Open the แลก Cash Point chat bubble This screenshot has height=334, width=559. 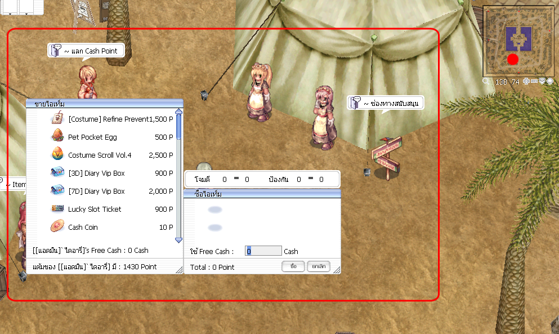(86, 51)
